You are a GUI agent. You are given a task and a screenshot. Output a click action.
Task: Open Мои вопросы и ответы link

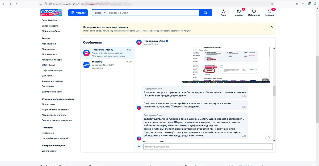pyautogui.click(x=54, y=115)
